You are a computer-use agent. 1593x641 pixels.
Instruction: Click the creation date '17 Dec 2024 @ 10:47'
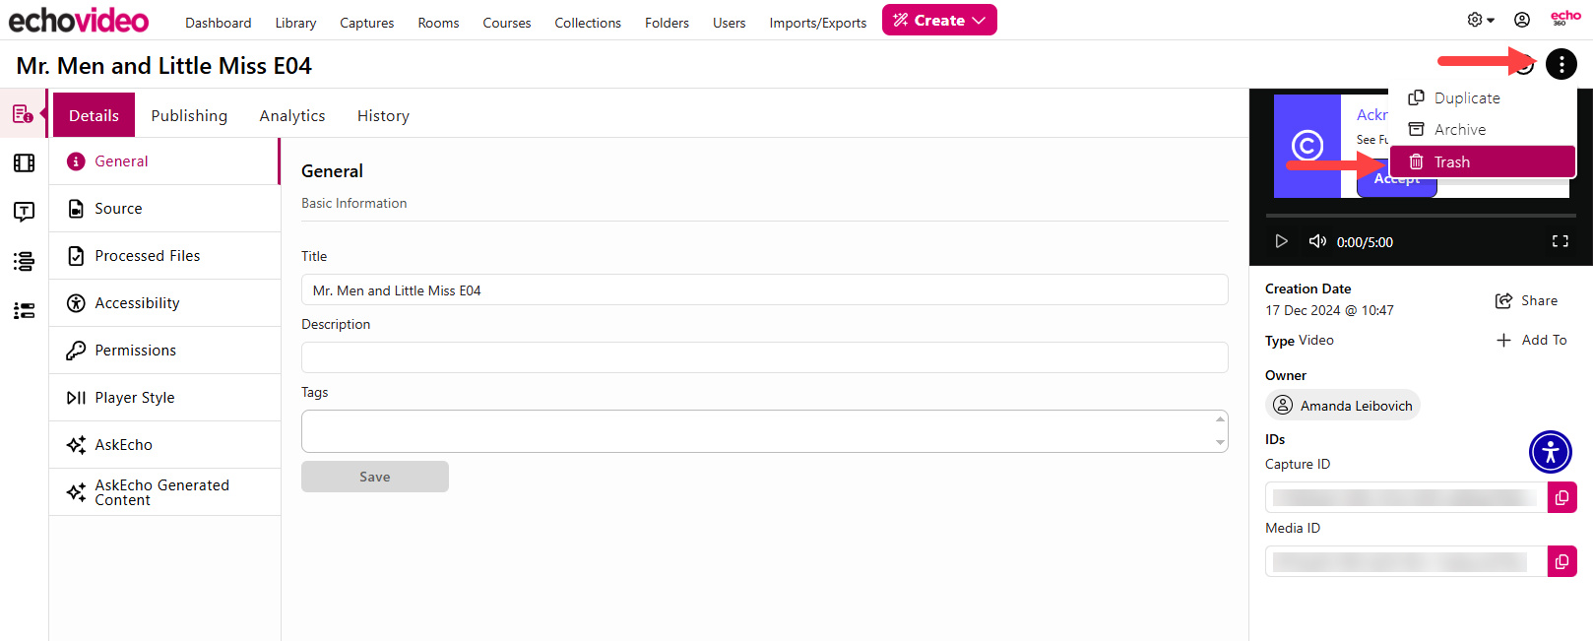point(1329,310)
